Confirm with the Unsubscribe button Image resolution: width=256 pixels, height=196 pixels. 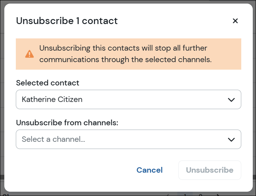point(210,170)
